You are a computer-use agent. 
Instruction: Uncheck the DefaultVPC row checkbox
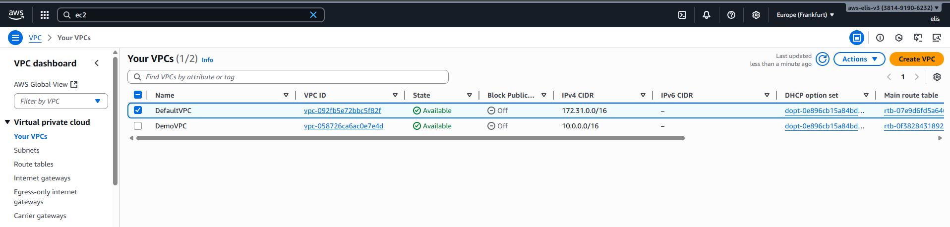(x=138, y=111)
